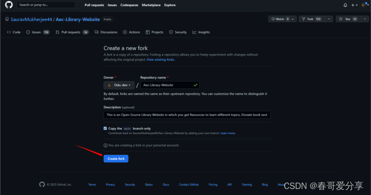Viewport: 371px width, 195px height.
Task: Go to Marketplace
Action: click(151, 5)
